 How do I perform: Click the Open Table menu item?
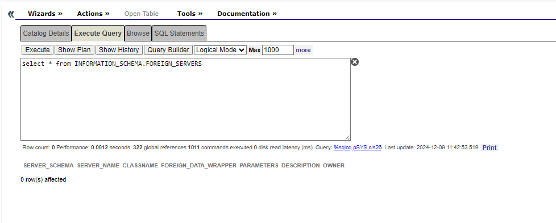142,14
